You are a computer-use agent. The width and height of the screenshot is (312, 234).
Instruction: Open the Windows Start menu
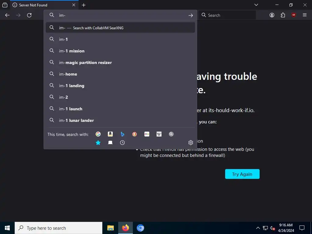[x=7, y=228]
